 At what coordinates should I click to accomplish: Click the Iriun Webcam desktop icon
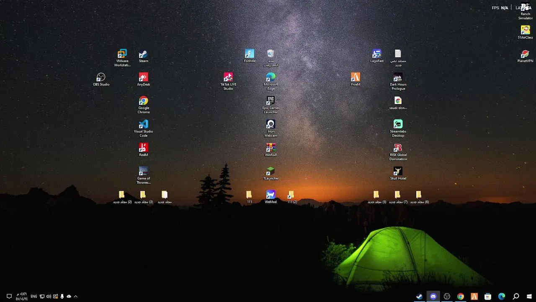click(x=271, y=128)
